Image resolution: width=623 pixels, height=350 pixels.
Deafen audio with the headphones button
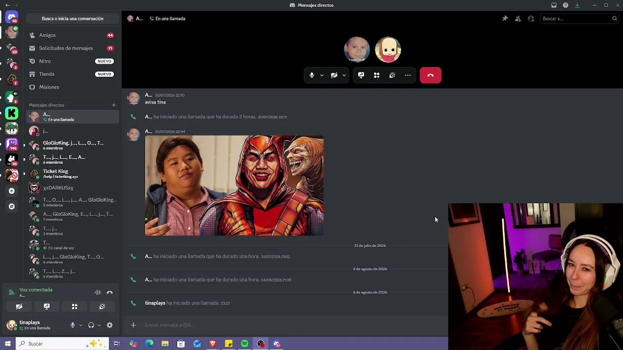91,325
